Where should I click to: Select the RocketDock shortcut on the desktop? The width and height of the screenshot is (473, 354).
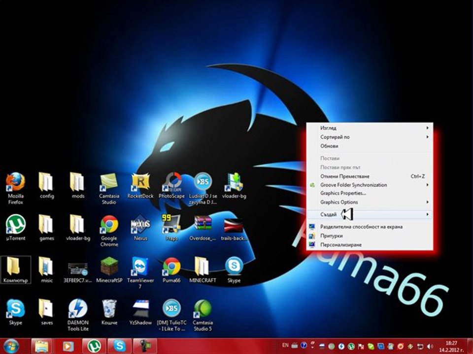[140, 185]
